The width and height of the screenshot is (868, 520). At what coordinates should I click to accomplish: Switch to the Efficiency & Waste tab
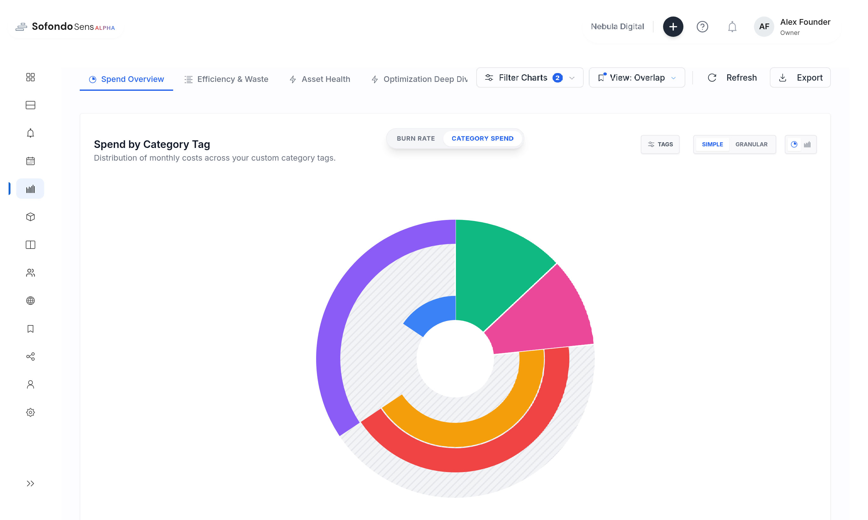pyautogui.click(x=226, y=79)
